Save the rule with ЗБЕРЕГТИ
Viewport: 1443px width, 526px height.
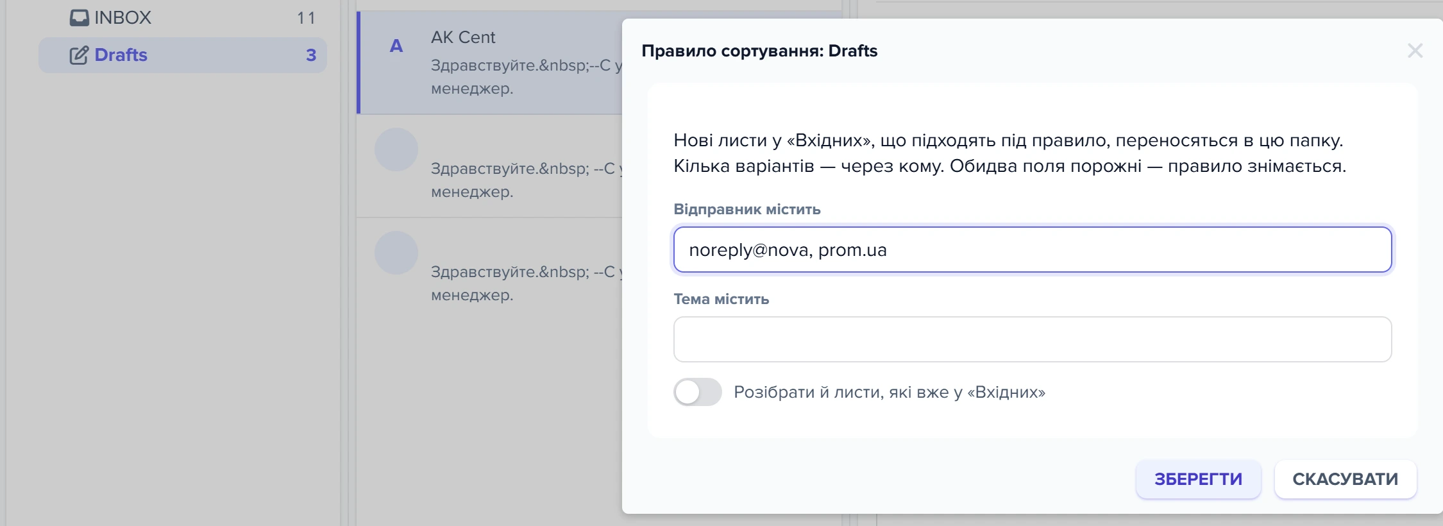click(1198, 479)
